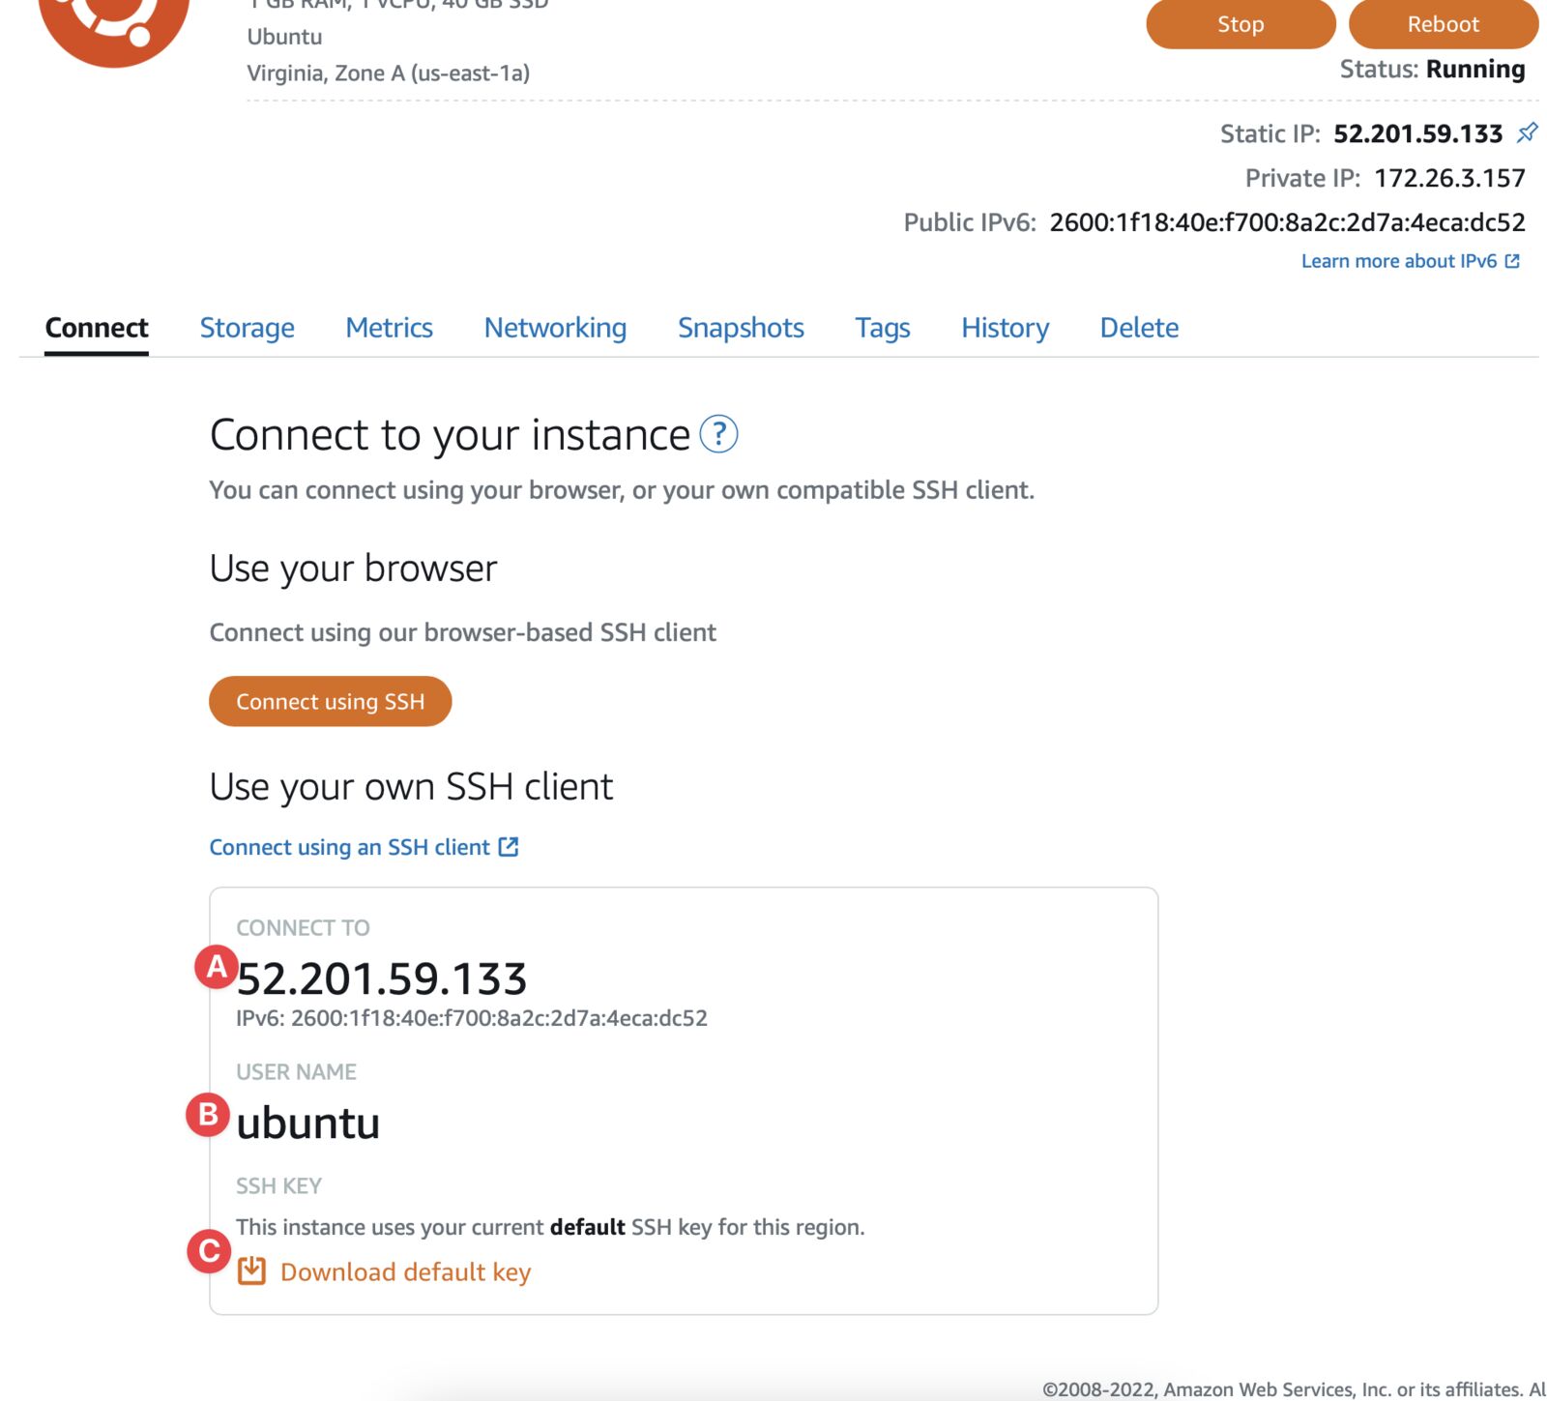This screenshot has height=1401, width=1547.
Task: Click the Use your browser heading
Action: pyautogui.click(x=353, y=569)
